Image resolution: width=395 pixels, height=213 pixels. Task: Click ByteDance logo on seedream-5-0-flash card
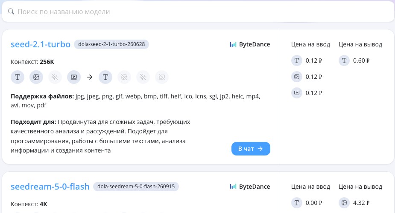click(233, 187)
